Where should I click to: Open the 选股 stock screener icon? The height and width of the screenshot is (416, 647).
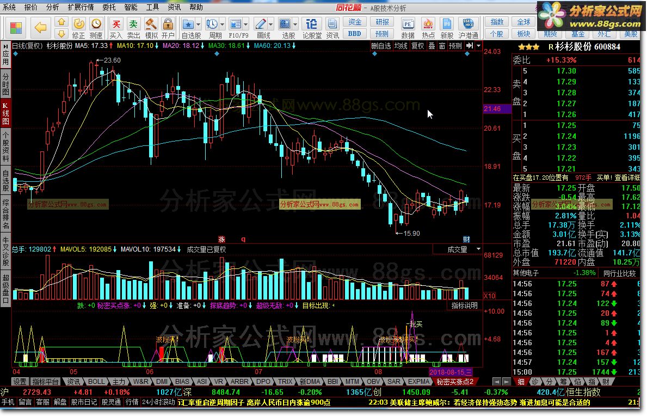[x=285, y=24]
